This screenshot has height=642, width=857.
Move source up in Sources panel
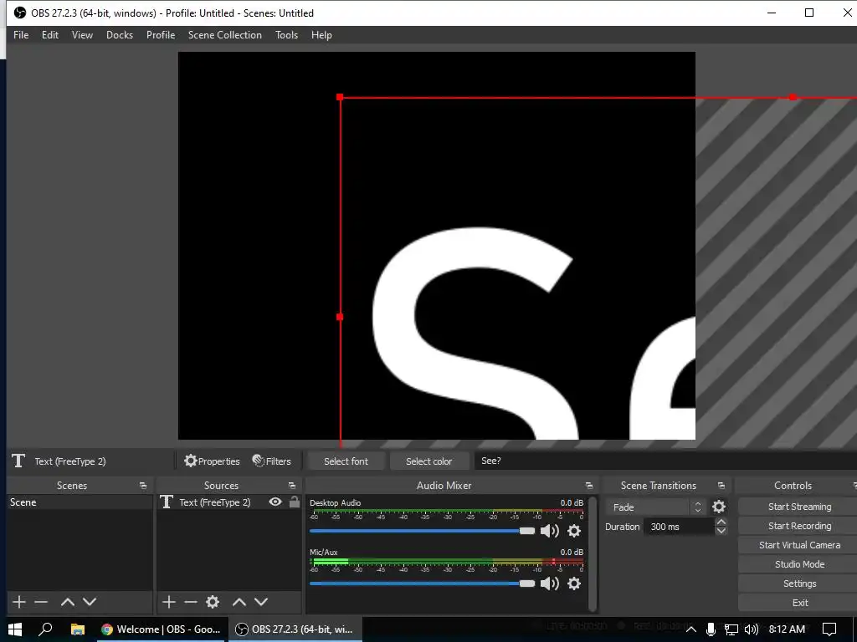click(x=239, y=602)
